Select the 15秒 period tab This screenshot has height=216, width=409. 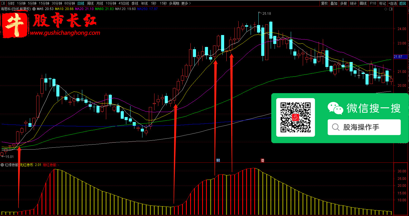tap(163, 3)
